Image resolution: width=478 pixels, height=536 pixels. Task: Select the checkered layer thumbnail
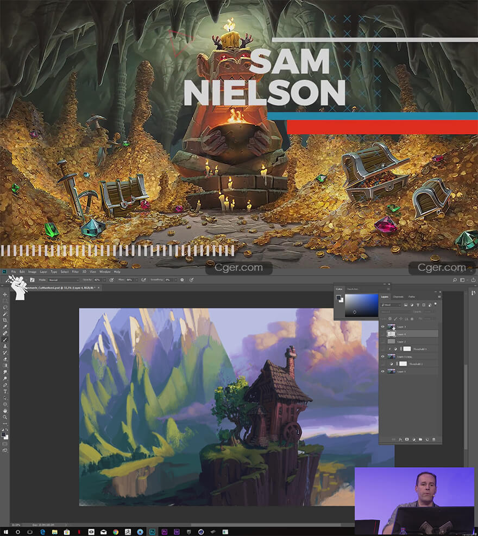click(391, 334)
